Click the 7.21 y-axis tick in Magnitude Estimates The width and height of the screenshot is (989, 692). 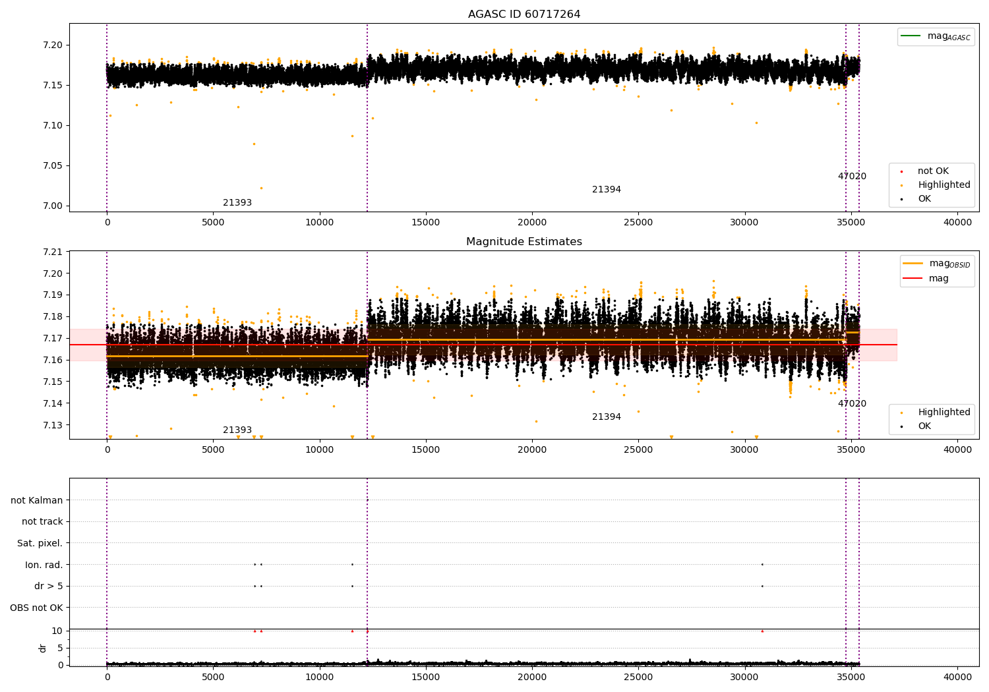point(53,252)
